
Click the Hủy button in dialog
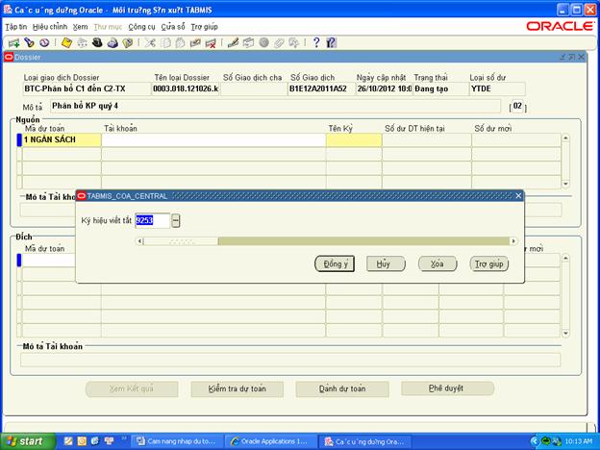[x=386, y=263]
